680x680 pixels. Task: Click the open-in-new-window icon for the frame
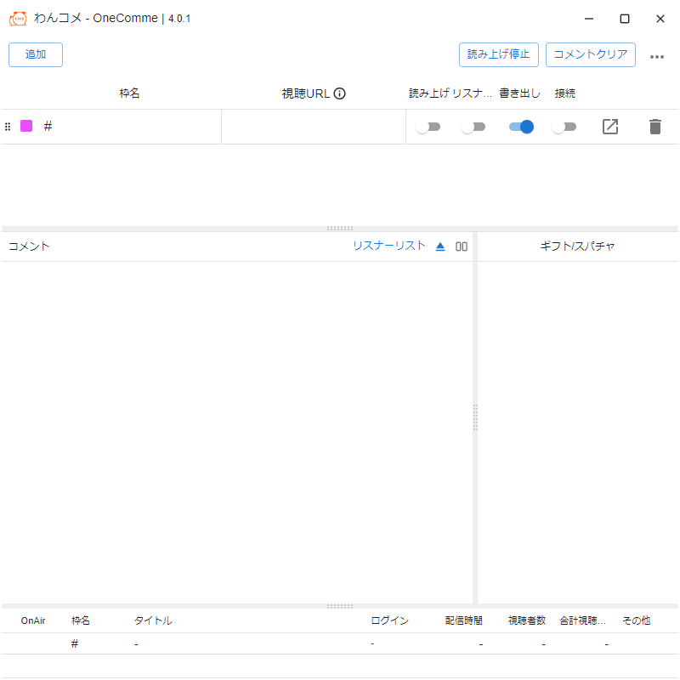[x=610, y=127]
